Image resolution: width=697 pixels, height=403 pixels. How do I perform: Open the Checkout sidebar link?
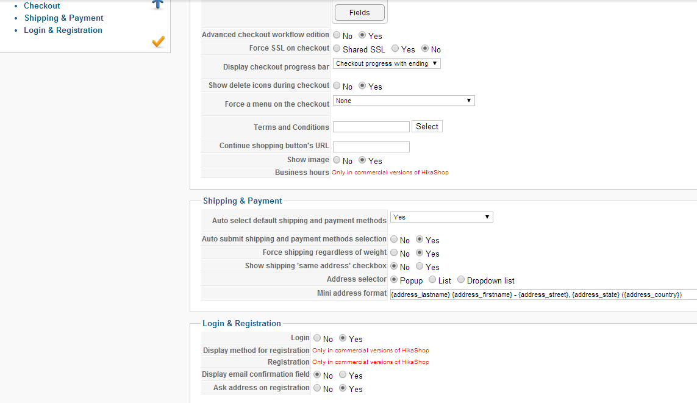click(x=41, y=5)
